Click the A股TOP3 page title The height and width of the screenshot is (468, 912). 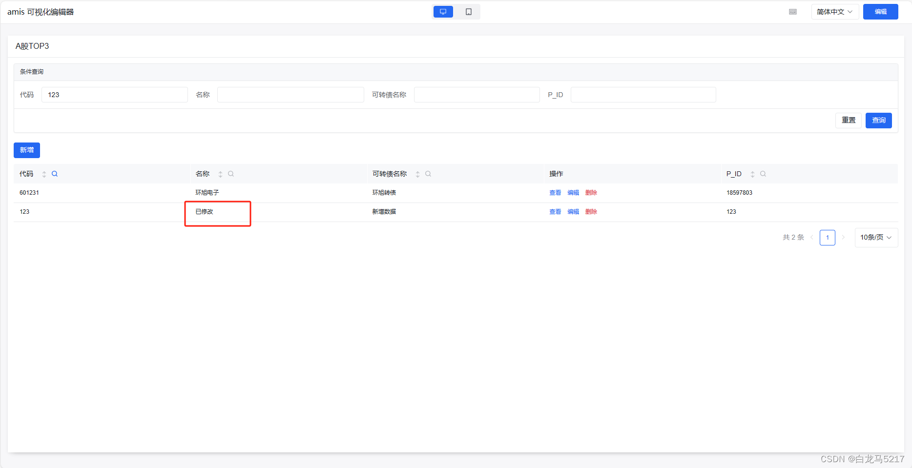coord(32,46)
